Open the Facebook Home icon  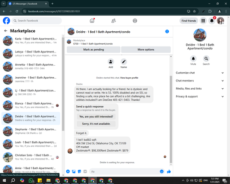click(x=92, y=21)
